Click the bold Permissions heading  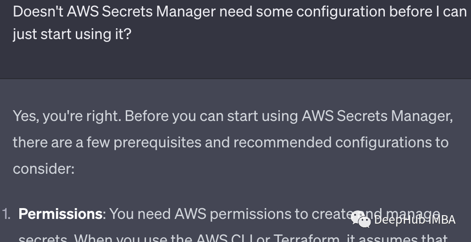[60, 214]
